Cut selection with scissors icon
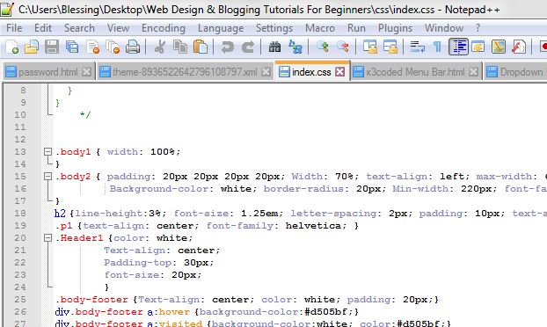Screen dimensions: 547x327 [x=160, y=47]
